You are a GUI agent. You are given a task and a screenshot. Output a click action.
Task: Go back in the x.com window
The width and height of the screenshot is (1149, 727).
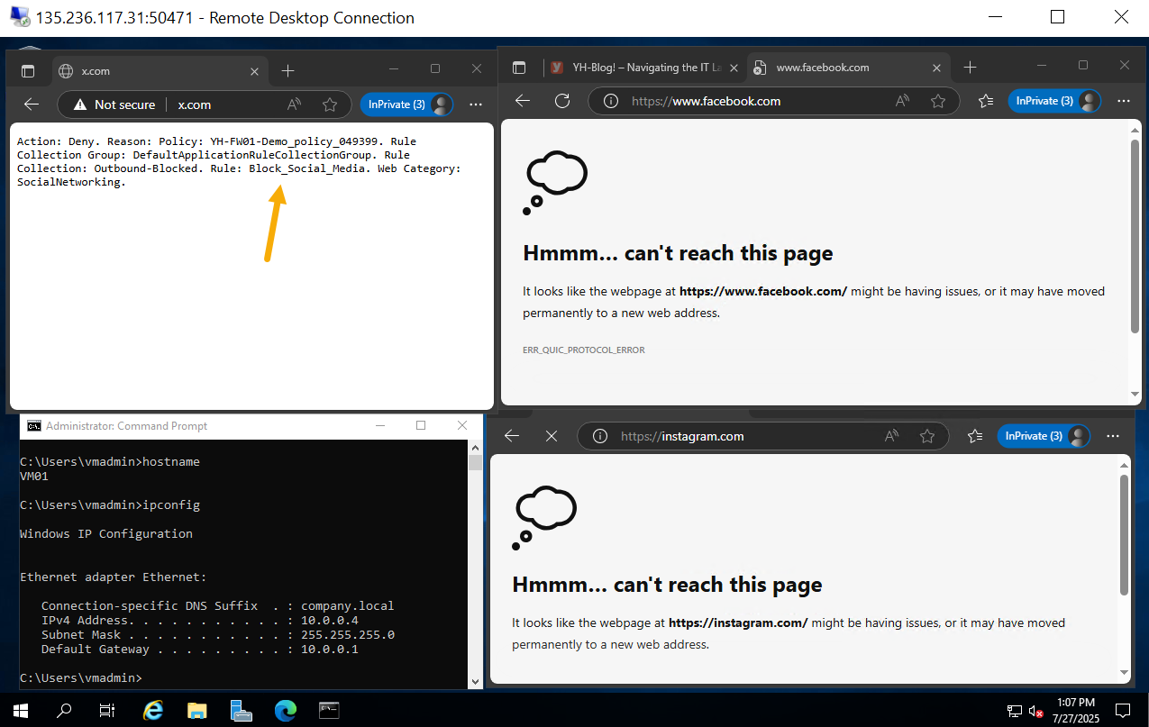pyautogui.click(x=32, y=105)
